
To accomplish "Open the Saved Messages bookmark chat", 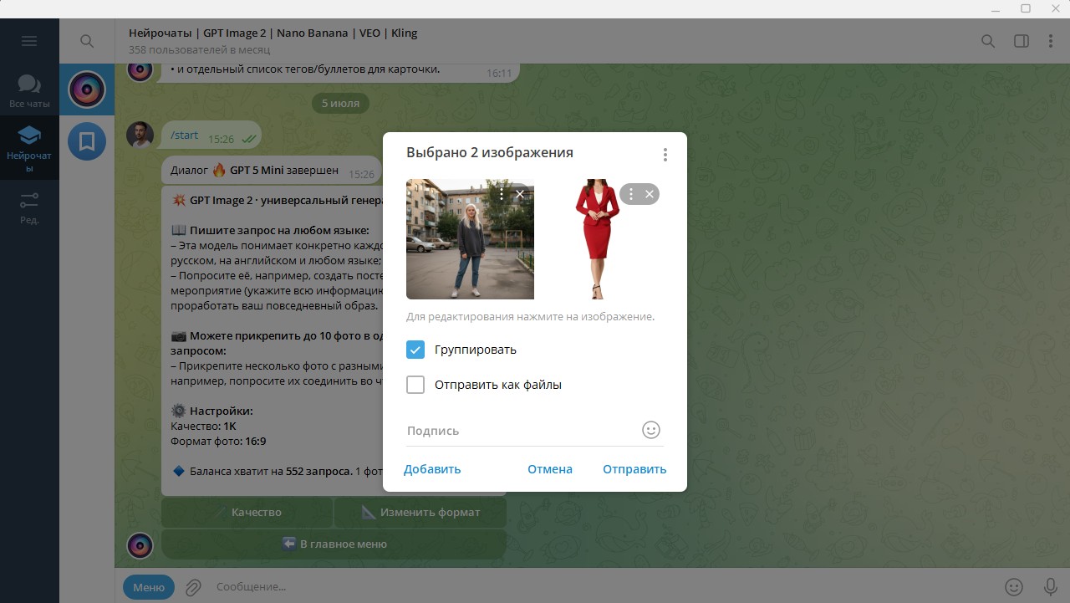I will [87, 141].
